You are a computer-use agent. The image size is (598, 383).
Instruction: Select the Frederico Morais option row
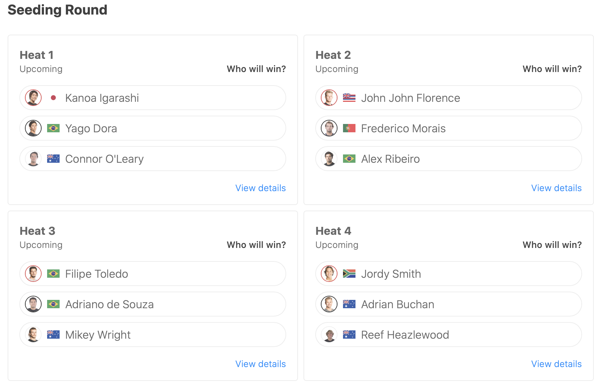[x=448, y=128]
